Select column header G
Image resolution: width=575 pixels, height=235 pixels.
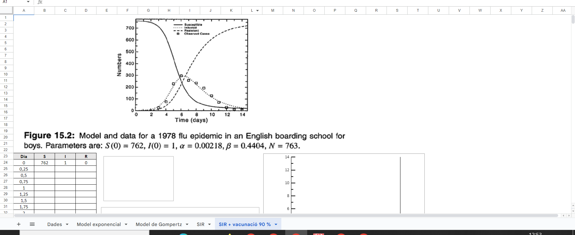[148, 10]
